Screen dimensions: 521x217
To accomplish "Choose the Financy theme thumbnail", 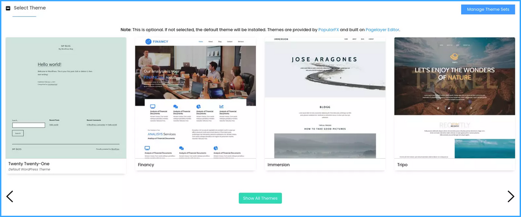I will pos(195,98).
